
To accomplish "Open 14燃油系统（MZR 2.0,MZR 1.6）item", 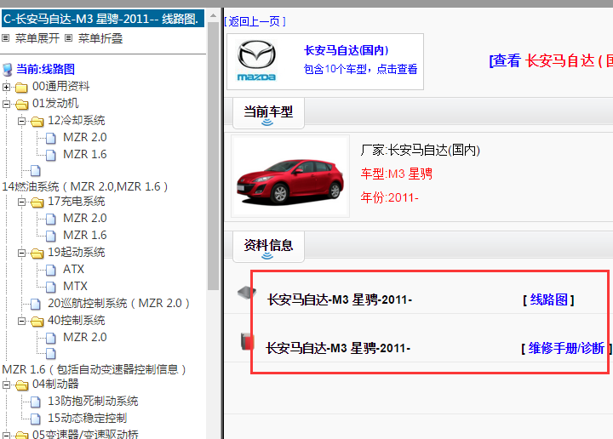I will point(85,186).
